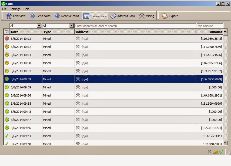The image size is (231, 166).
Task: Click mining pickaxe icon in 09:56 row
Action: tap(78, 95)
